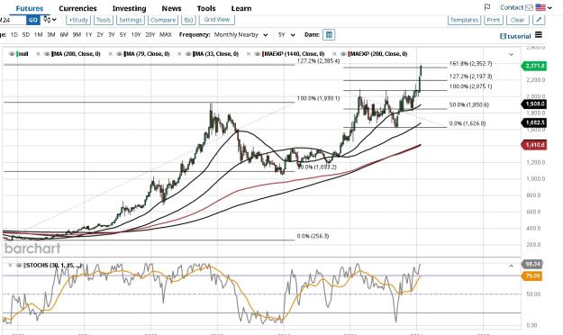Print the chart

coord(493,20)
